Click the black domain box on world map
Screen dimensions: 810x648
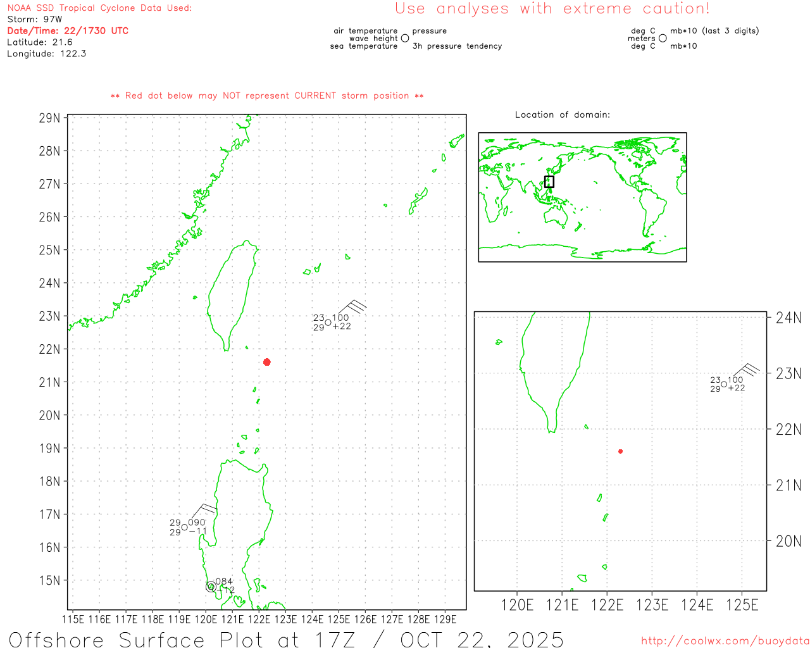[549, 182]
